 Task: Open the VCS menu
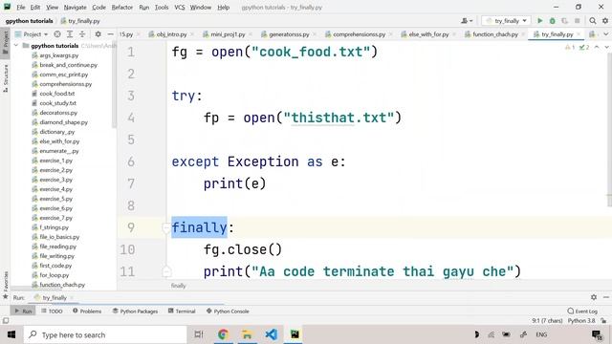coord(180,7)
